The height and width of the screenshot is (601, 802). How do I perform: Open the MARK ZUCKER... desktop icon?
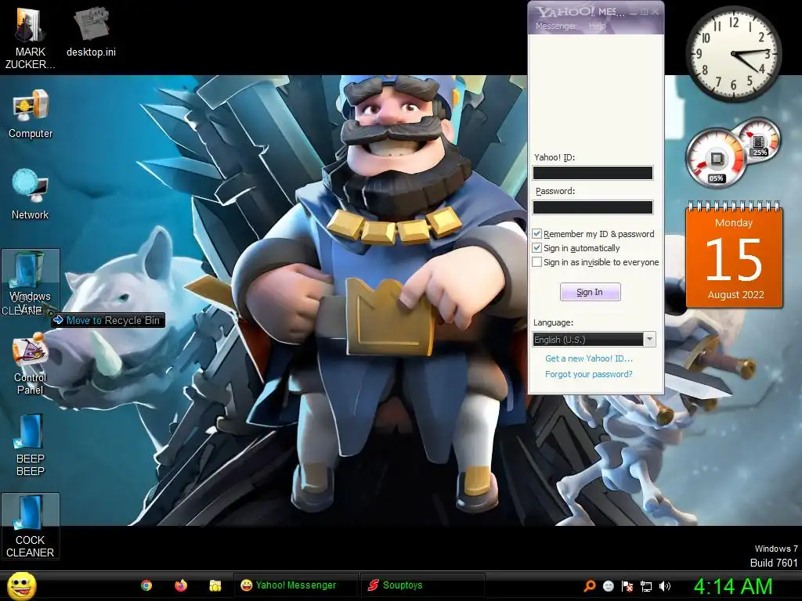[30, 36]
